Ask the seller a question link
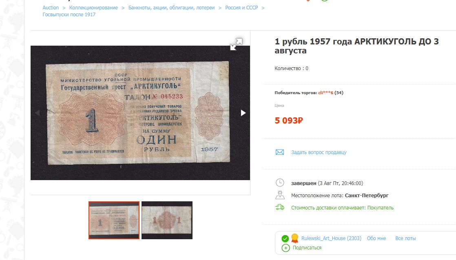This screenshot has height=260, width=456. (x=319, y=152)
